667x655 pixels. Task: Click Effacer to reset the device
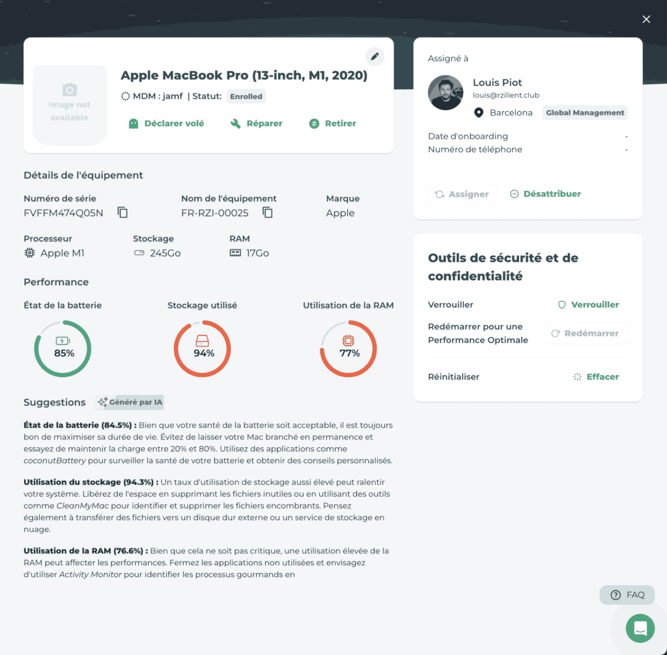(595, 377)
